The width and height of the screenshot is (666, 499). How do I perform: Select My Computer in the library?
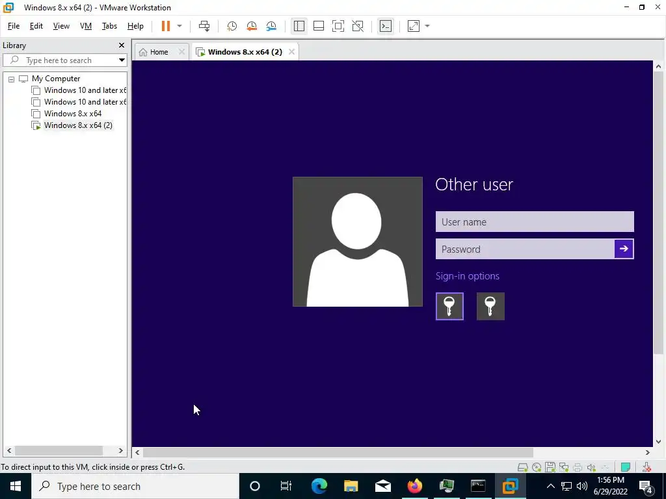coord(56,79)
